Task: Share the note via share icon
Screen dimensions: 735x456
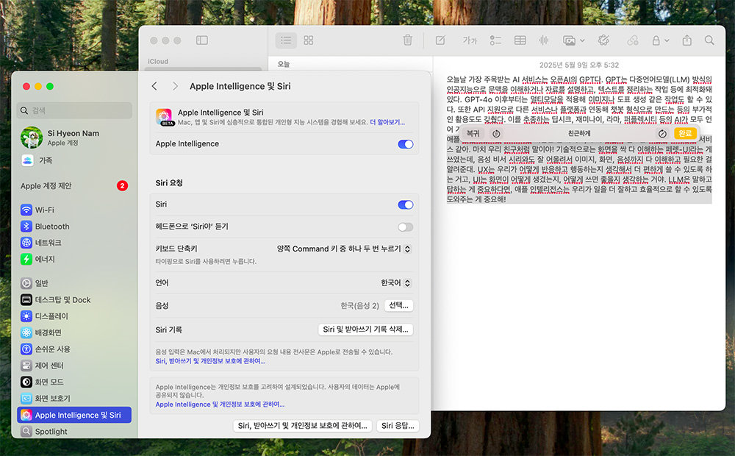Action: 687,40
